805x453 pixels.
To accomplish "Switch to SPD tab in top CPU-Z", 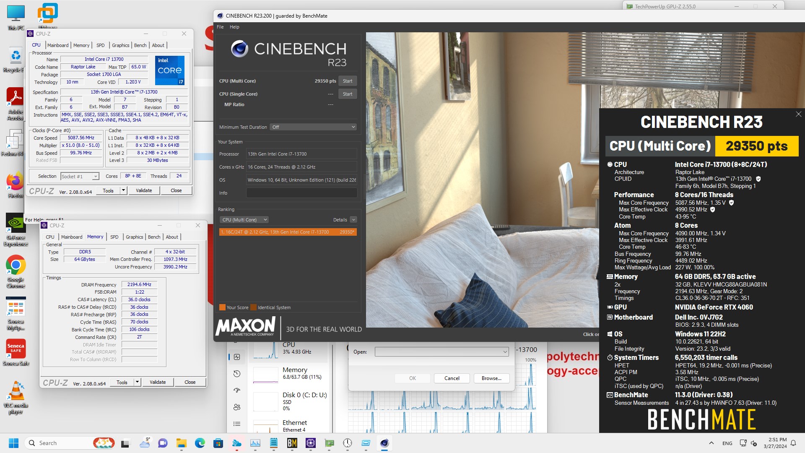I will pos(101,45).
